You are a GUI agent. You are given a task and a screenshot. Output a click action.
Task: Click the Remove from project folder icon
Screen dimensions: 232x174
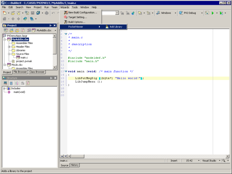[x=17, y=30]
